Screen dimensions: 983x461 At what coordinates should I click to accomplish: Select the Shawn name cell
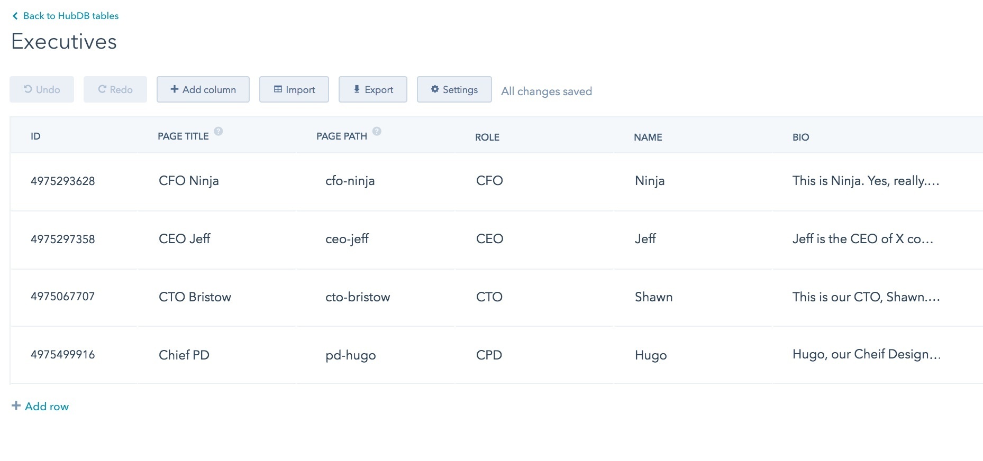pos(653,297)
